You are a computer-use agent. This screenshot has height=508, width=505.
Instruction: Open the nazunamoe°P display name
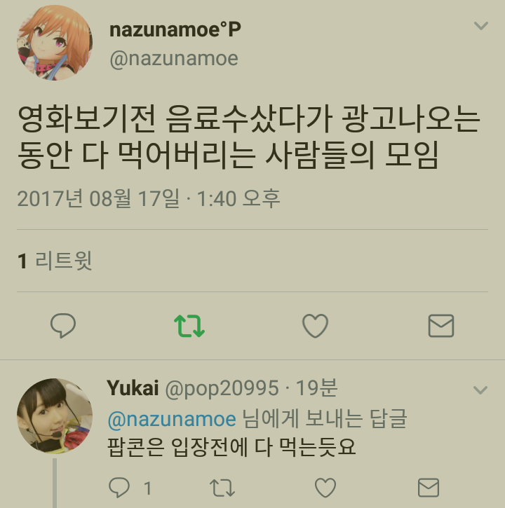[x=175, y=30]
